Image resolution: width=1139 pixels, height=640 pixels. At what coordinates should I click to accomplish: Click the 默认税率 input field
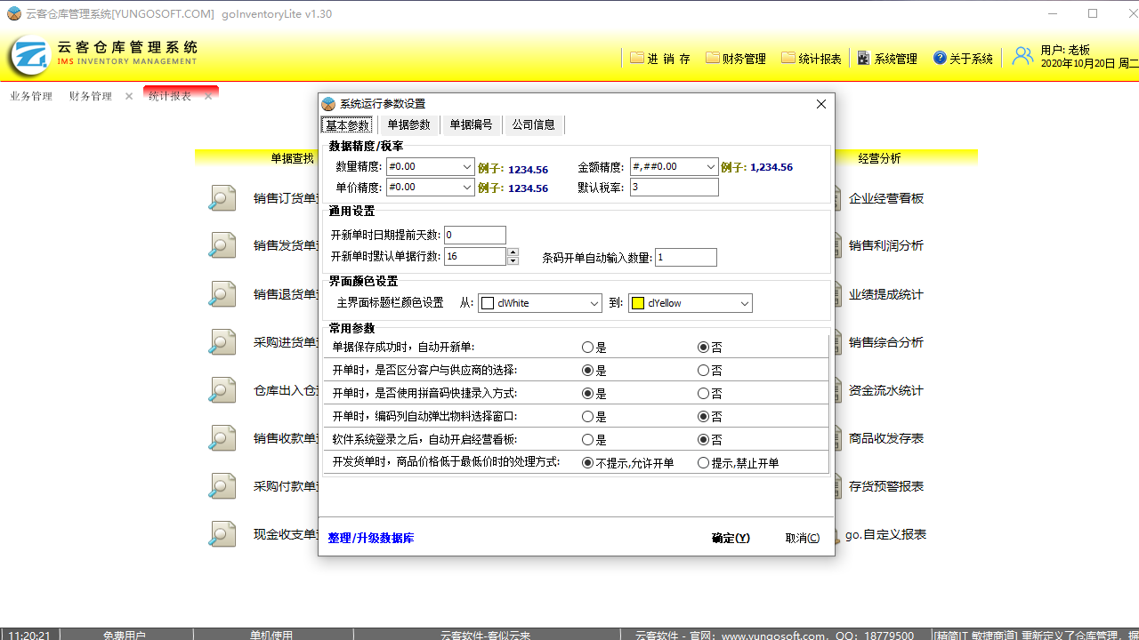675,187
